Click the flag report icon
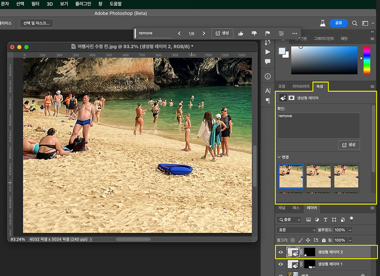This screenshot has height=276, width=380. pyautogui.click(x=268, y=33)
